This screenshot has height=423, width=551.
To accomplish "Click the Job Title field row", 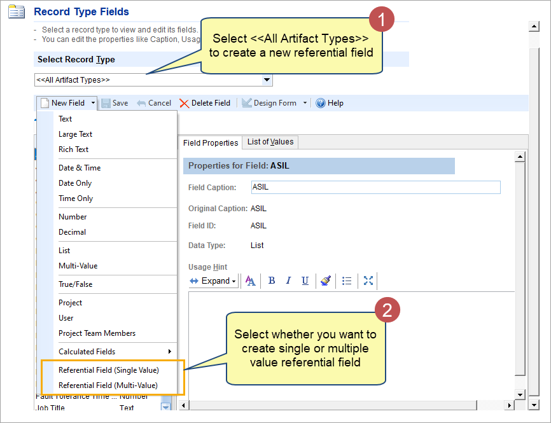I will coord(98,408).
